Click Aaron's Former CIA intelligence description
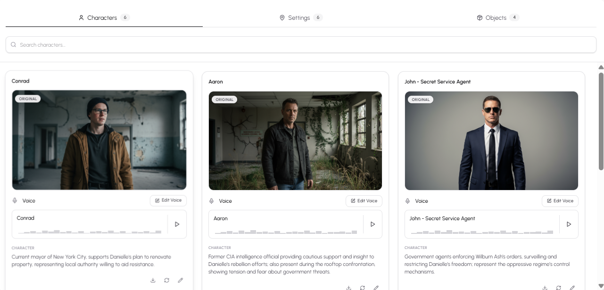The width and height of the screenshot is (604, 290). (292, 264)
